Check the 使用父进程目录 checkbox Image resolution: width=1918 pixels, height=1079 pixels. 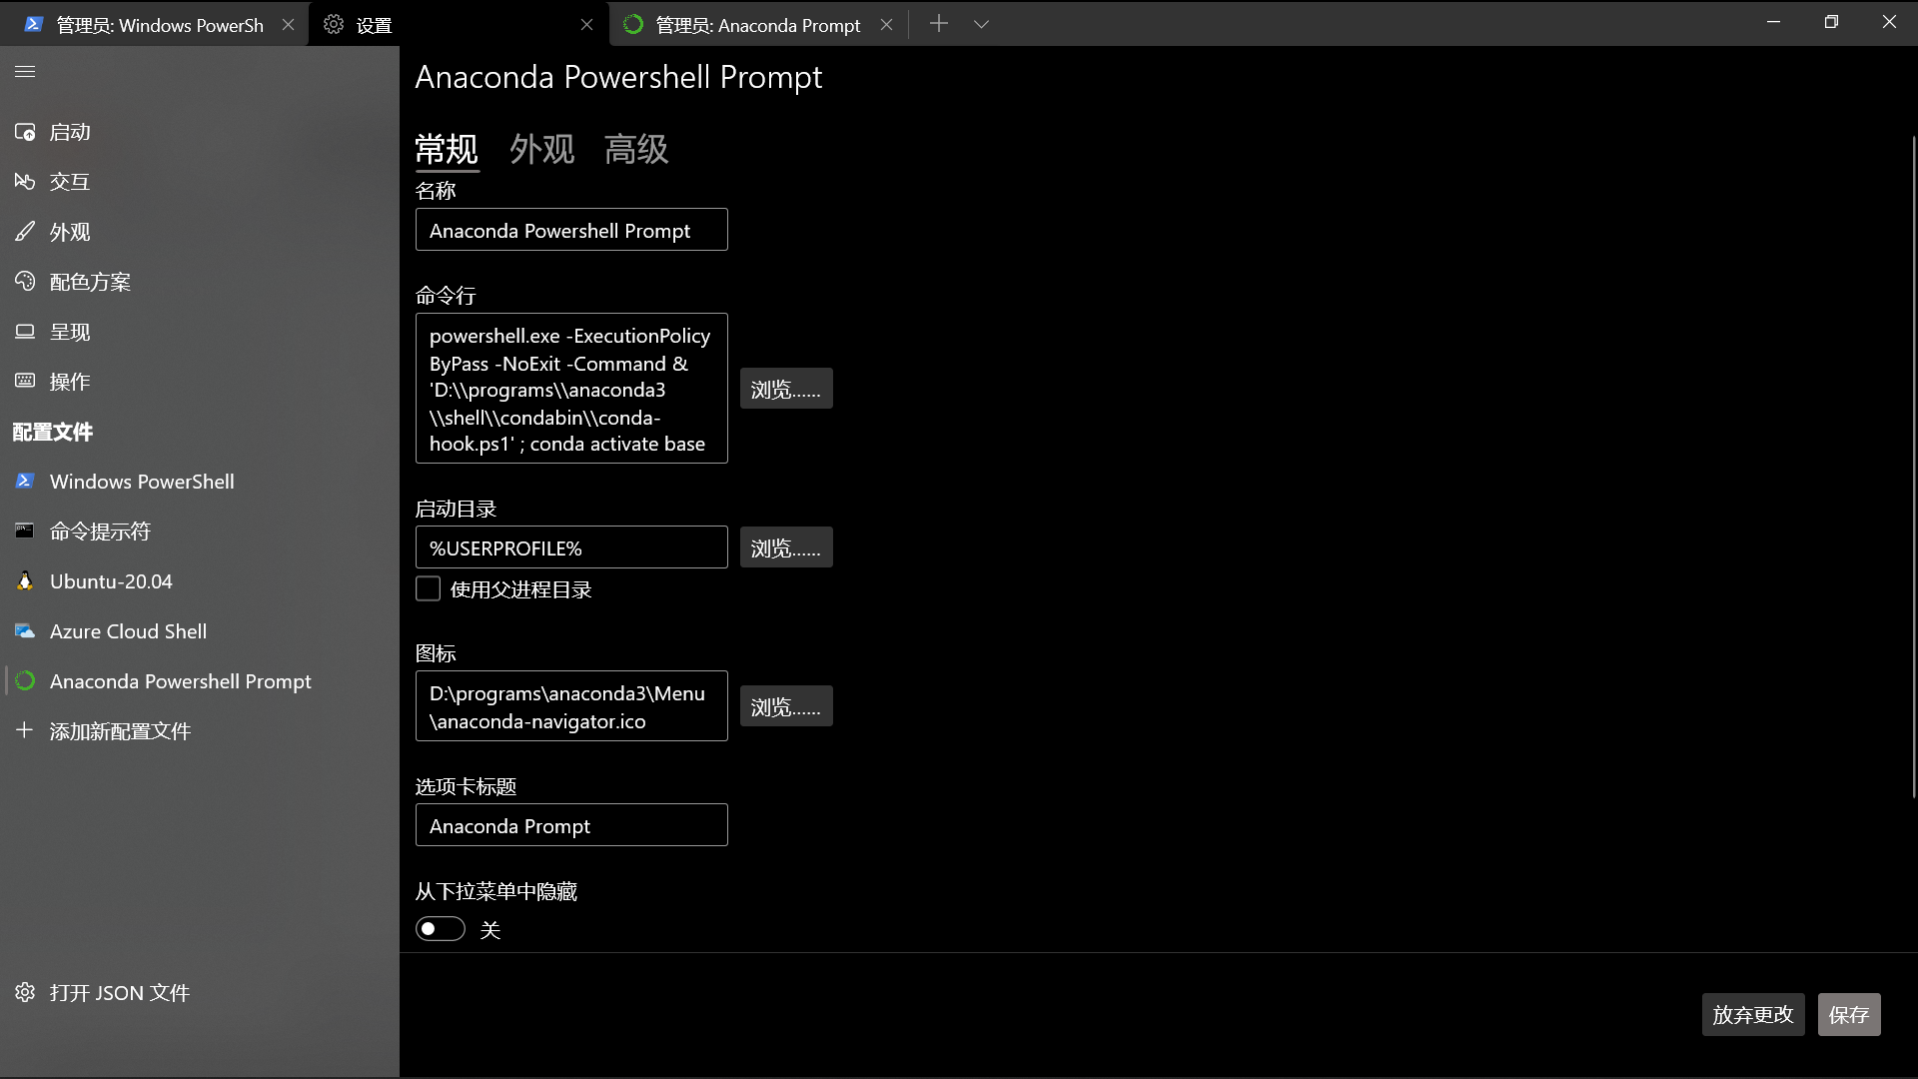tap(428, 588)
